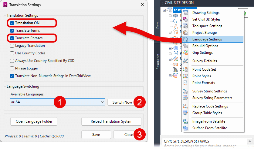This screenshot has width=254, height=151.
Task: Choose Surface From Satellite in the menu
Action: point(213,128)
